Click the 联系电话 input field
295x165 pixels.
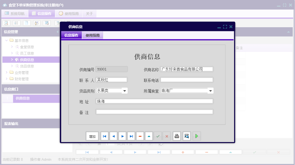(186, 80)
